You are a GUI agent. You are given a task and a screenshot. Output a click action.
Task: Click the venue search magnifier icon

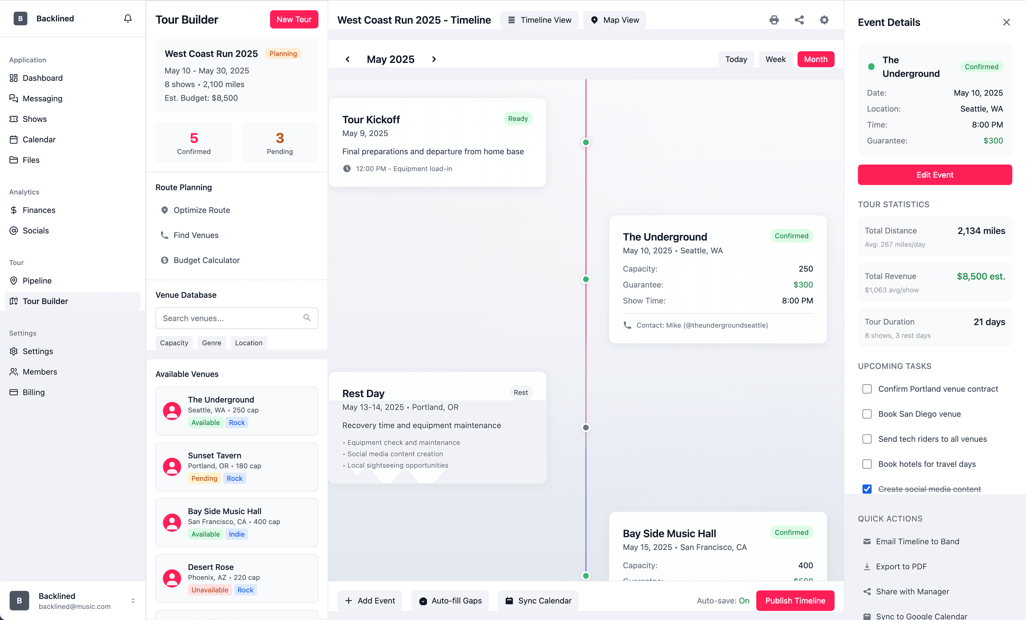coord(307,318)
